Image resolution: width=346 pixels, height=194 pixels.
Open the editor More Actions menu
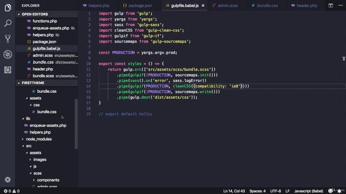point(341,5)
